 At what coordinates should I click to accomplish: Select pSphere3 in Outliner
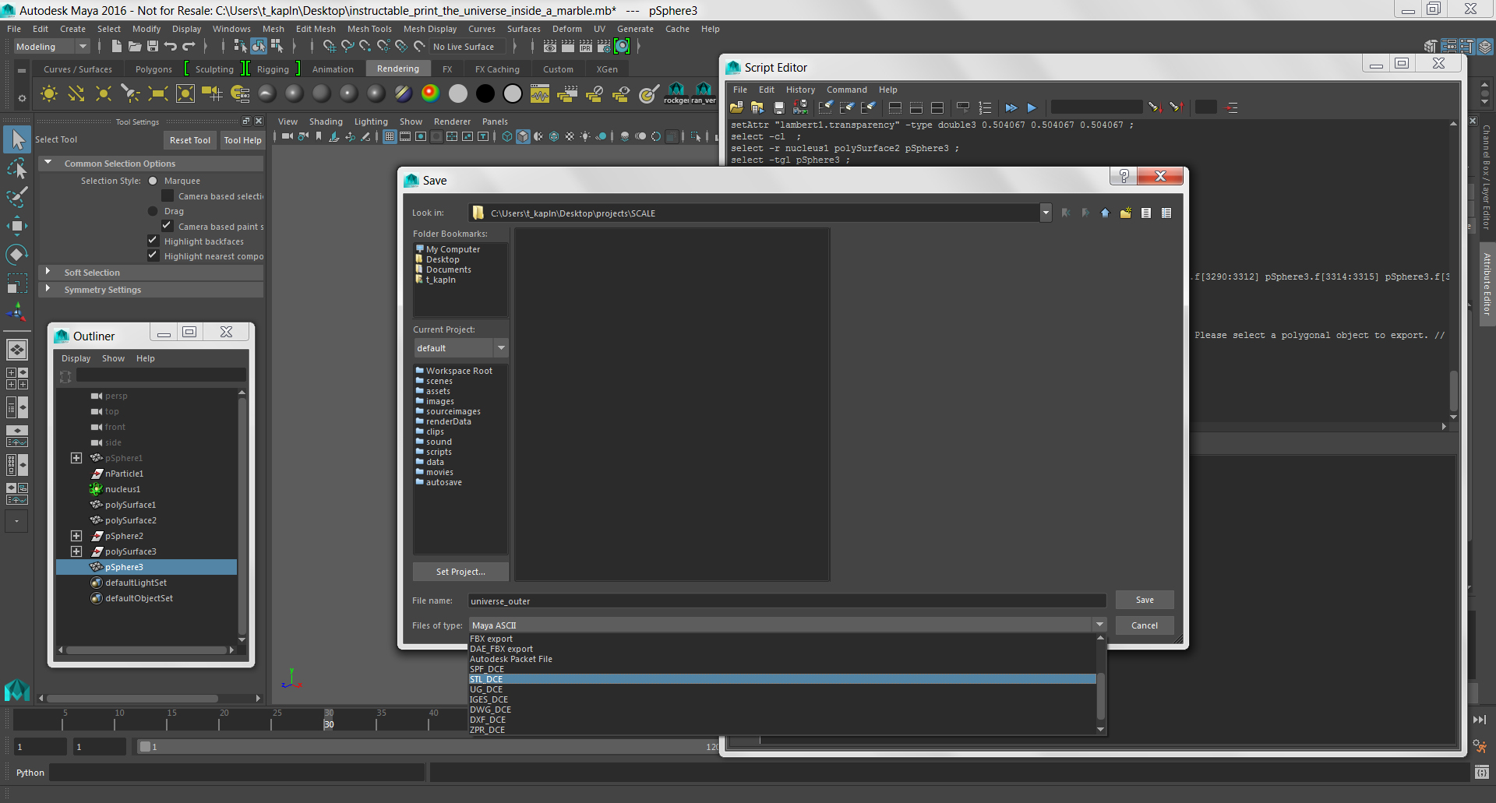click(x=146, y=567)
